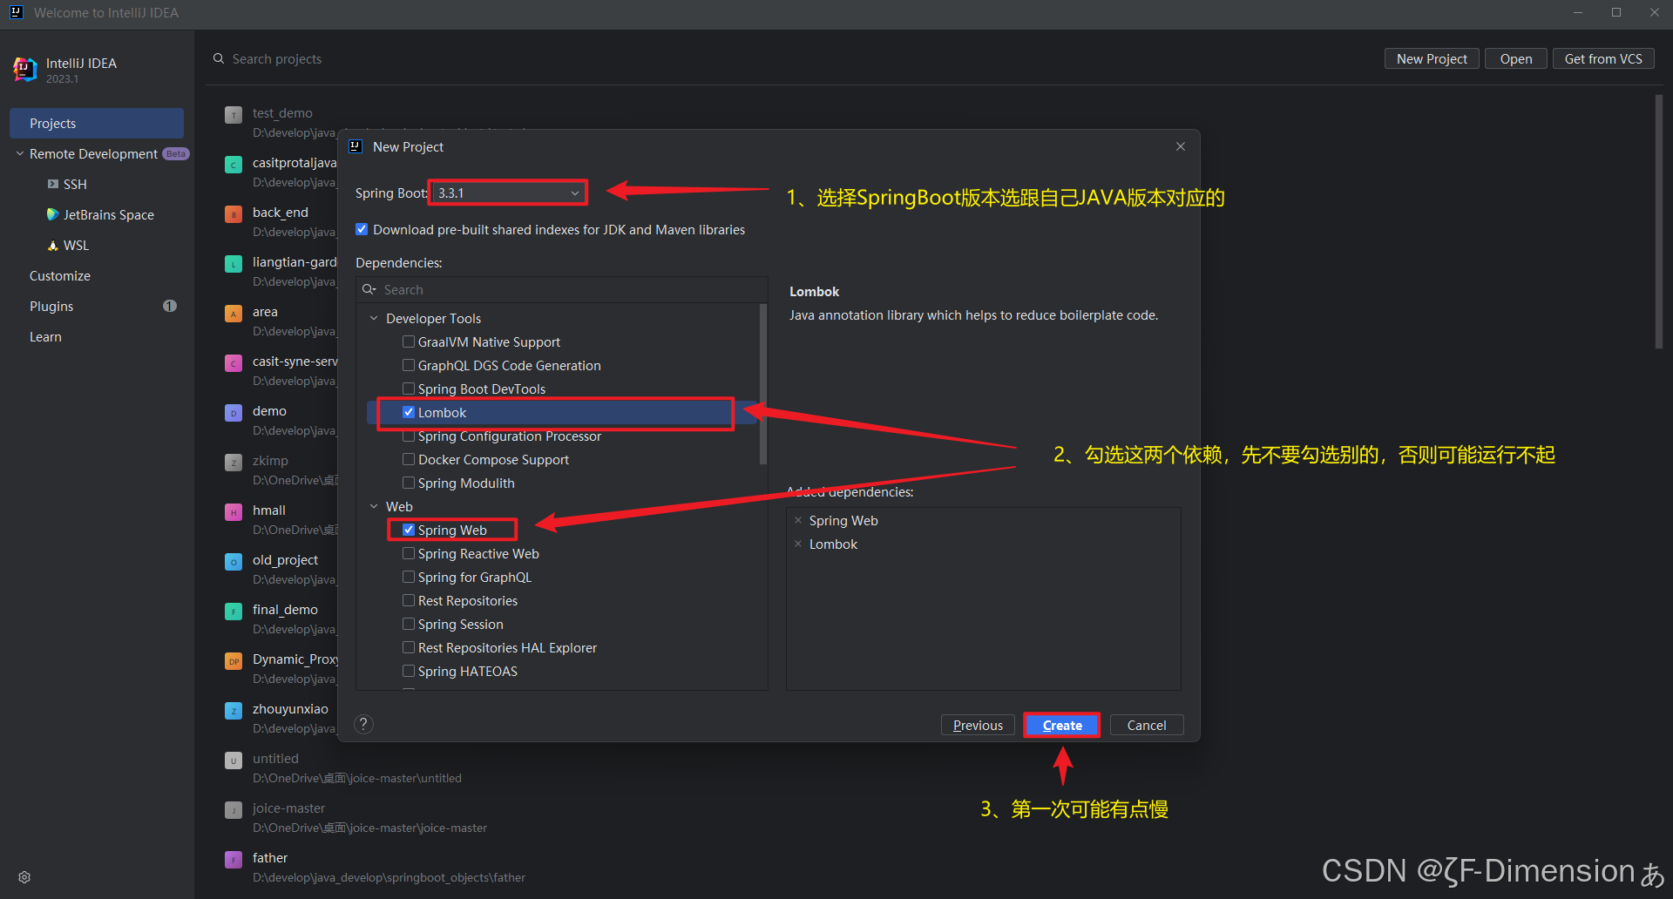1673x899 pixels.
Task: Open the Learn section
Action: (45, 336)
